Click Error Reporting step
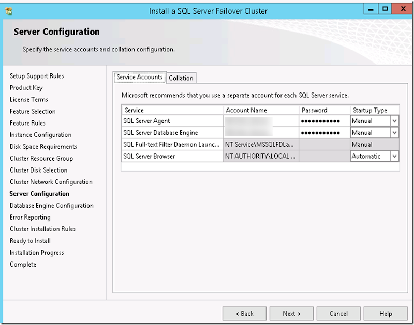This screenshot has width=414, height=325. pyautogui.click(x=30, y=217)
